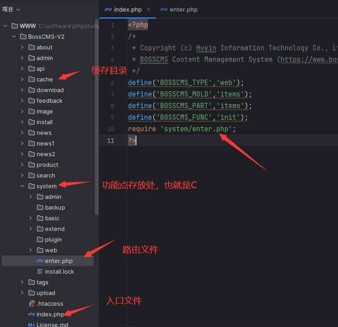Click the backup folder icon under system
This screenshot has height=327, width=338.
40,207
